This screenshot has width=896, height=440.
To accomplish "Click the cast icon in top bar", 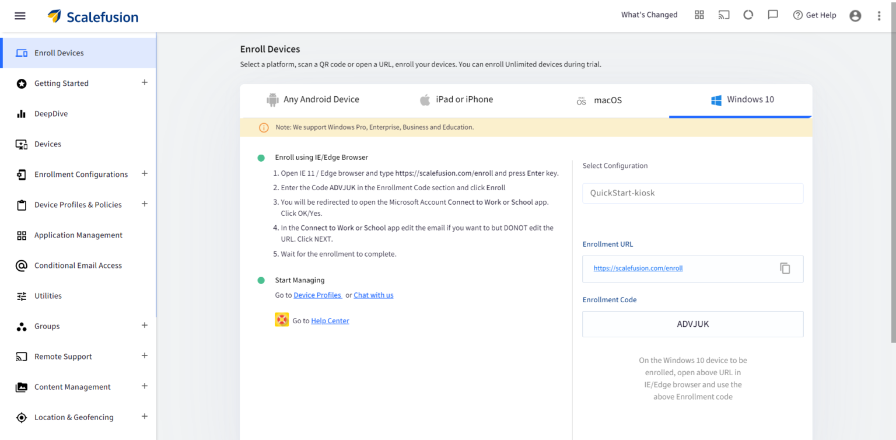I will 723,15.
